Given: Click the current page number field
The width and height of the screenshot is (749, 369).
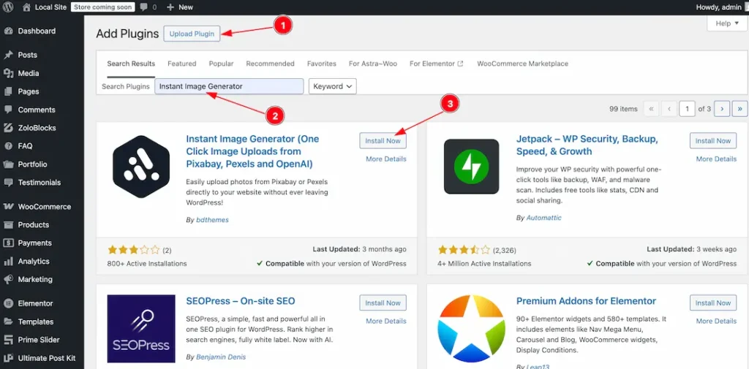Looking at the screenshot, I should point(687,109).
